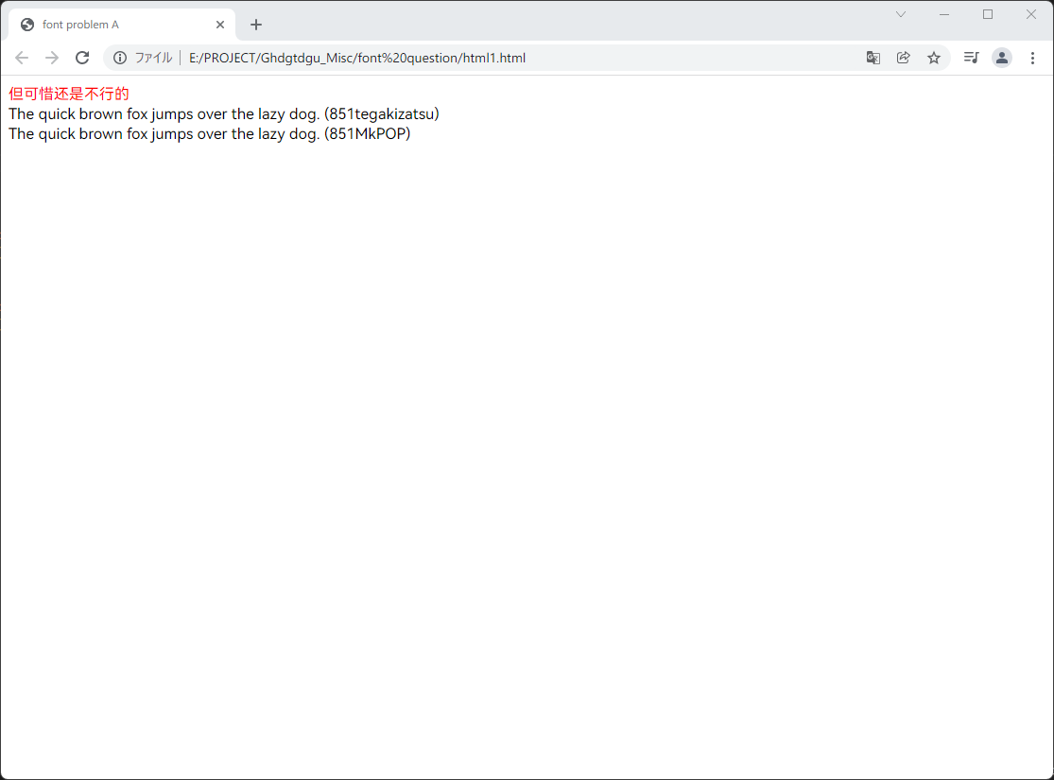Viewport: 1054px width, 780px height.
Task: Go back to the previous page
Action: pos(22,58)
